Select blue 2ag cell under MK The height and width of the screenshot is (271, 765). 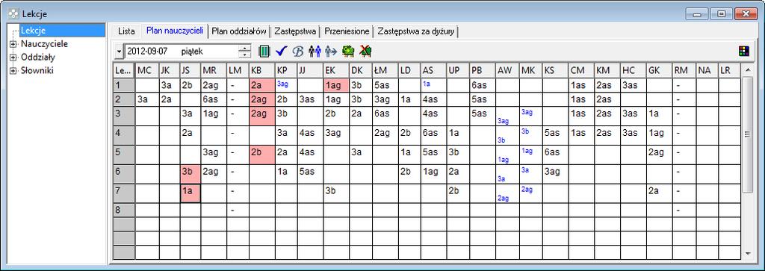(x=531, y=193)
